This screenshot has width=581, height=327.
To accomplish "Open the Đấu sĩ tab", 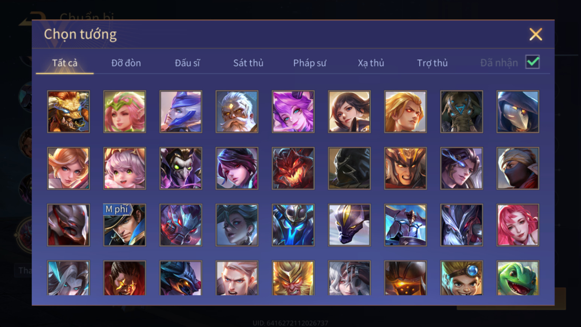I will coord(187,63).
